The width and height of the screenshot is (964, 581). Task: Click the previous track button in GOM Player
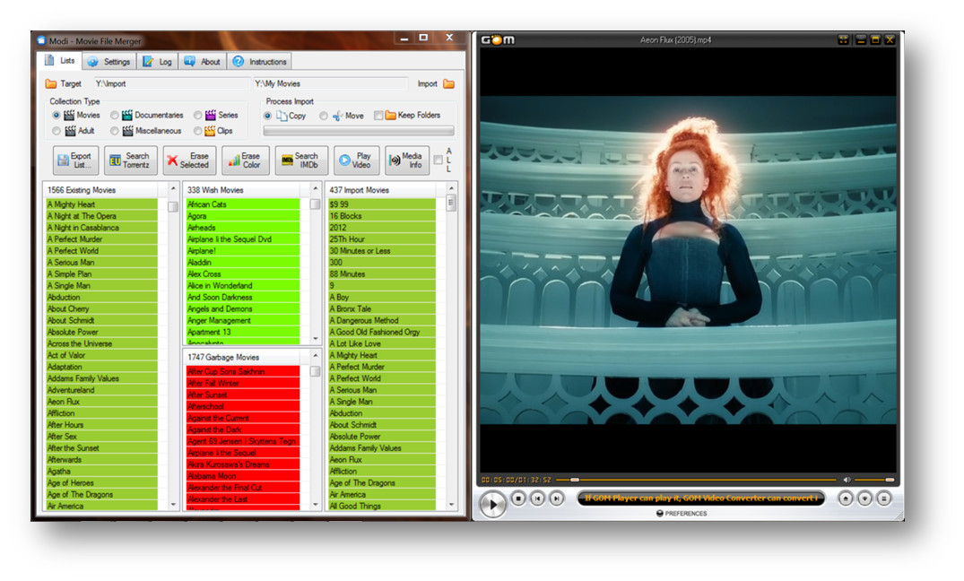(x=537, y=499)
